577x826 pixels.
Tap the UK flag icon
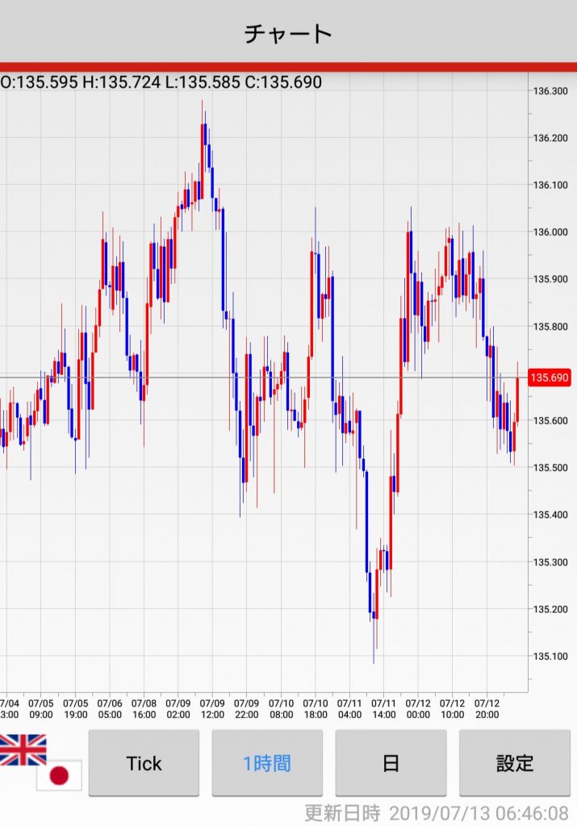23,749
